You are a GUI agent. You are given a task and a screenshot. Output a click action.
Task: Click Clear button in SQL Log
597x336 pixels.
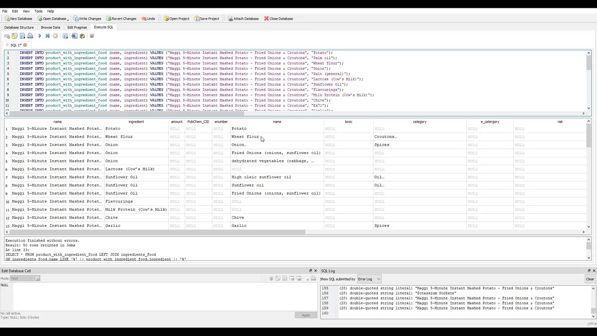click(590, 279)
